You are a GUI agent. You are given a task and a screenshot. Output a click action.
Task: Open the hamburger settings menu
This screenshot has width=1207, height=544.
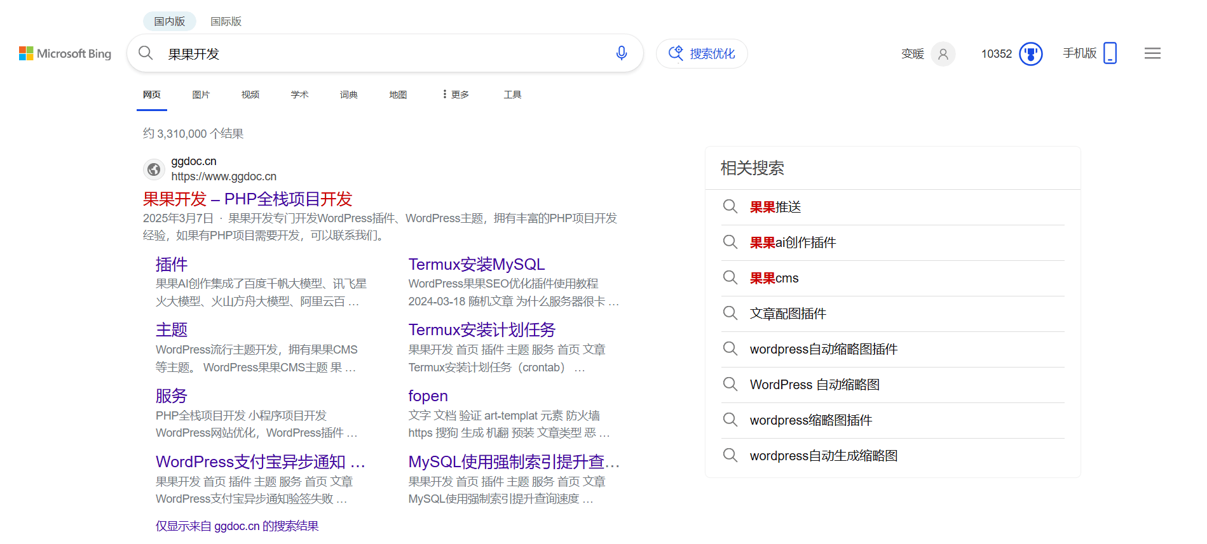tap(1152, 53)
